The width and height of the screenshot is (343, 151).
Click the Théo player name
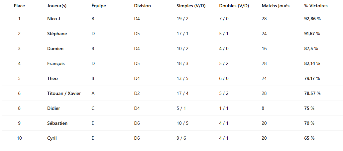click(53, 78)
